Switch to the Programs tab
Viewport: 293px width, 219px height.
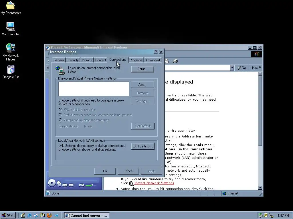click(136, 60)
